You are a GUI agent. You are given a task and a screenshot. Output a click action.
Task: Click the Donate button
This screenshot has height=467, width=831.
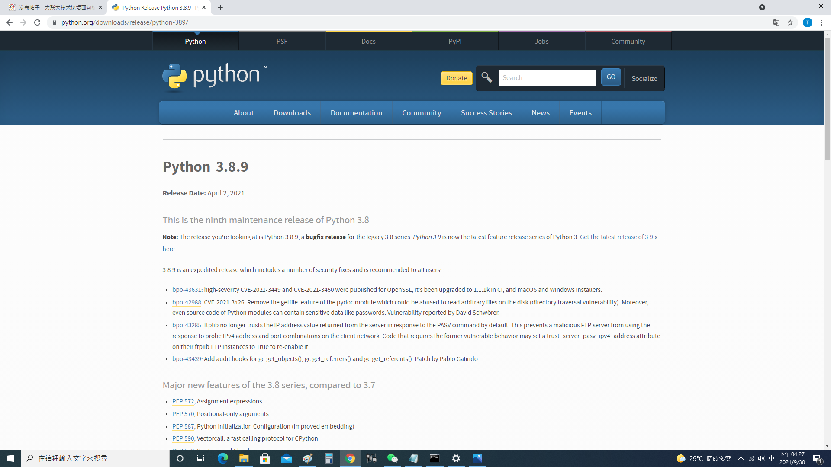[457, 78]
